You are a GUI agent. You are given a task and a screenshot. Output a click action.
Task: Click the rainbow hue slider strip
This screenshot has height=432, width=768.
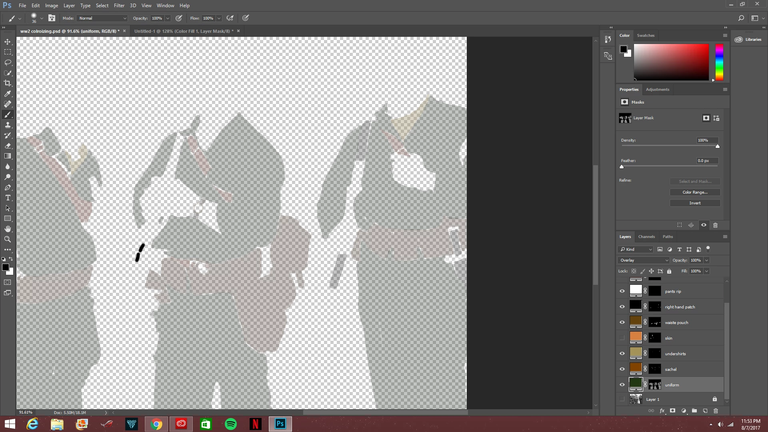click(719, 62)
